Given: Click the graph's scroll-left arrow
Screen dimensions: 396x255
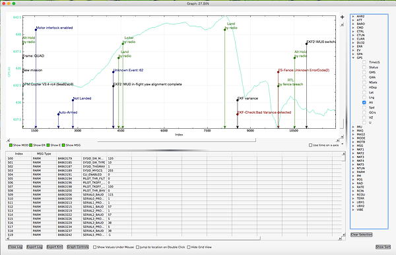Looking at the screenshot, I should [8, 140].
